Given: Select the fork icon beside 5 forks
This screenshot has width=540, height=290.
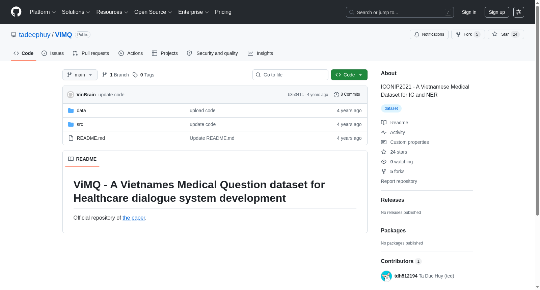Looking at the screenshot, I should pos(384,171).
